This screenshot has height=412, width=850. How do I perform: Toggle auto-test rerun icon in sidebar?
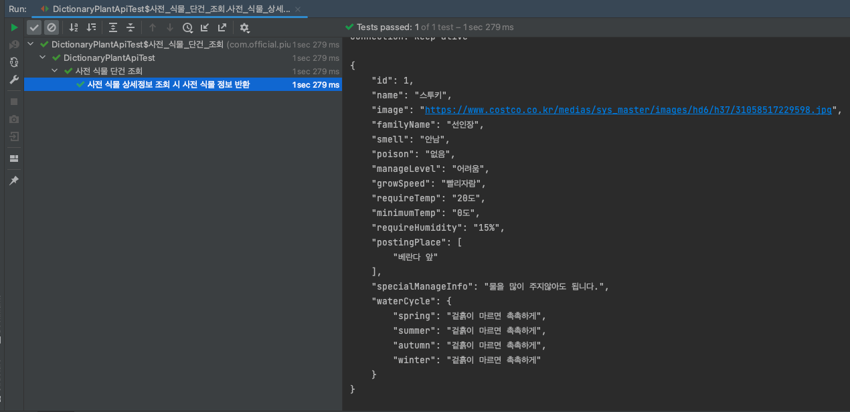(14, 62)
